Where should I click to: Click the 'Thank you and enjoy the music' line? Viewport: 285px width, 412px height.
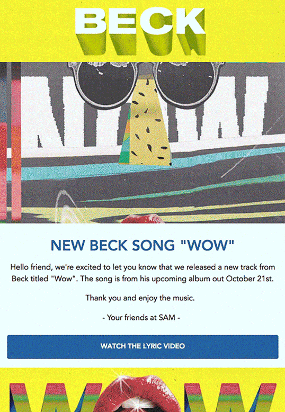(x=140, y=298)
